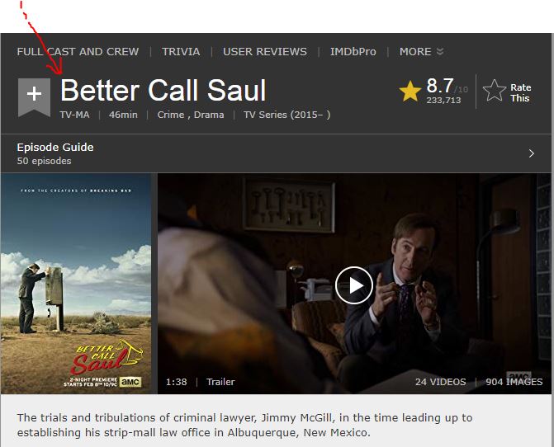View the 904 IMAGES gallery
Image resolution: width=554 pixels, height=447 pixels.
pyautogui.click(x=514, y=382)
